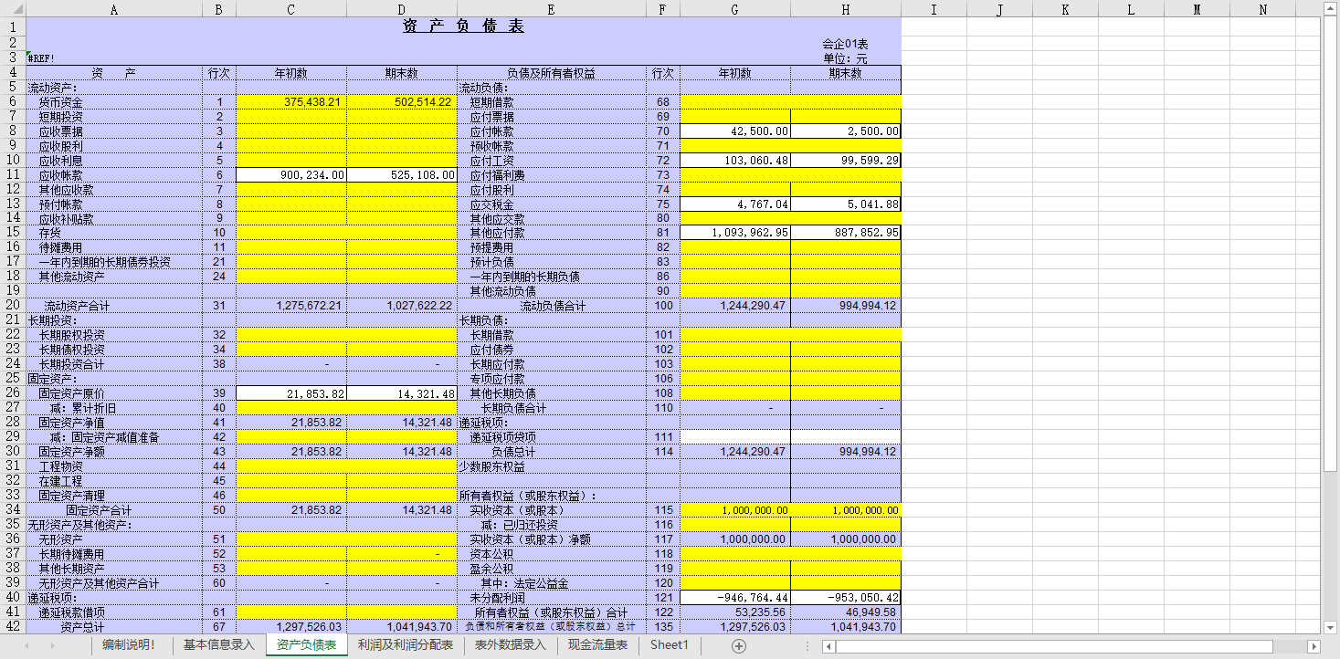Select the 资产负债表 sheet tab

[306, 645]
